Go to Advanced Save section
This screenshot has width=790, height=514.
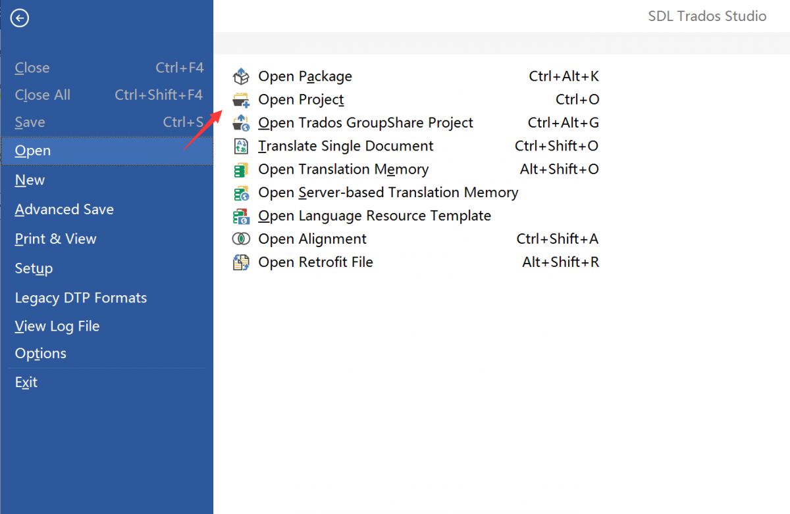click(x=65, y=210)
